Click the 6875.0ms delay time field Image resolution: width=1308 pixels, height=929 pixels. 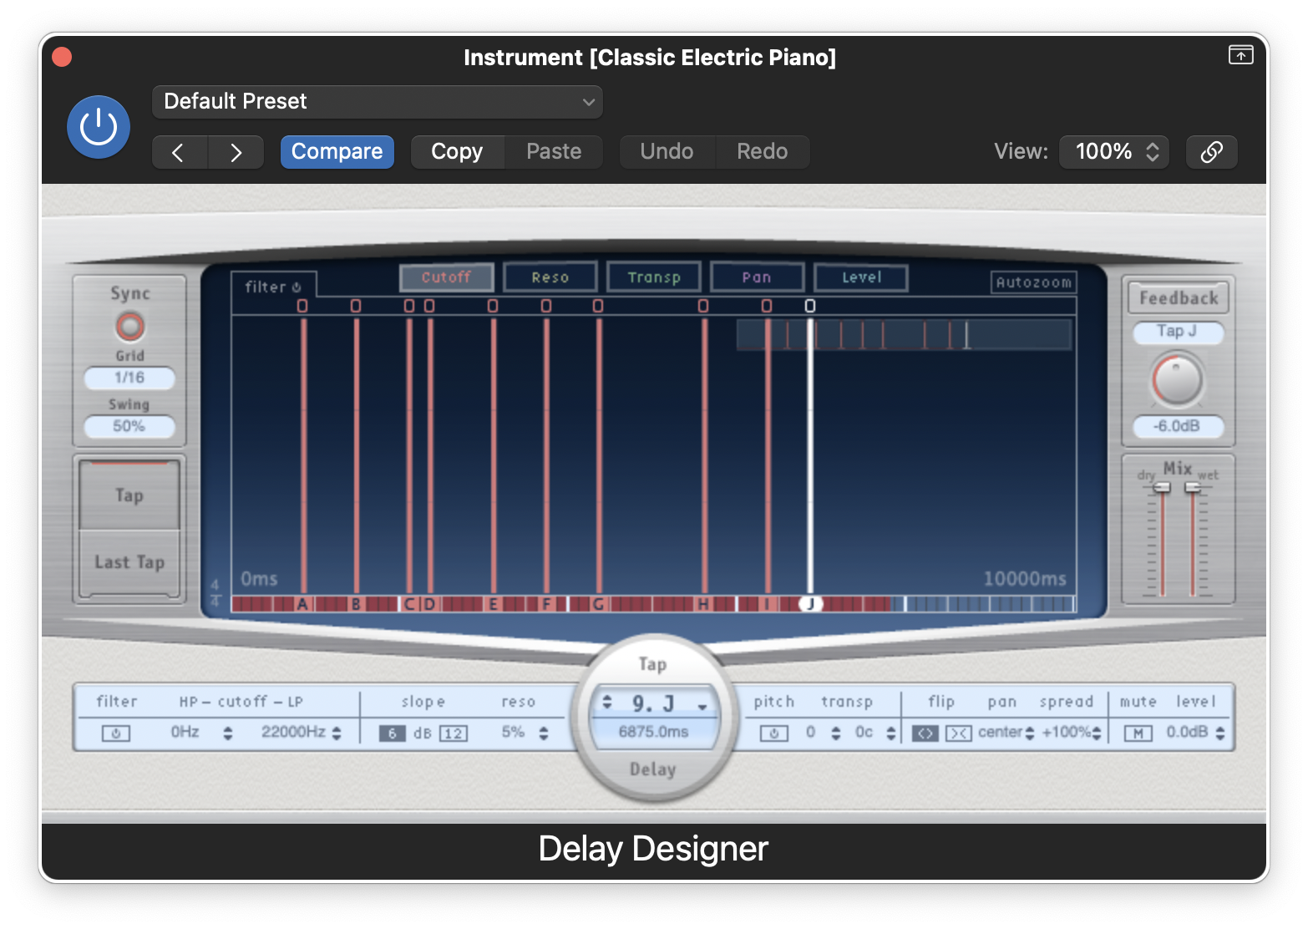[x=653, y=732]
